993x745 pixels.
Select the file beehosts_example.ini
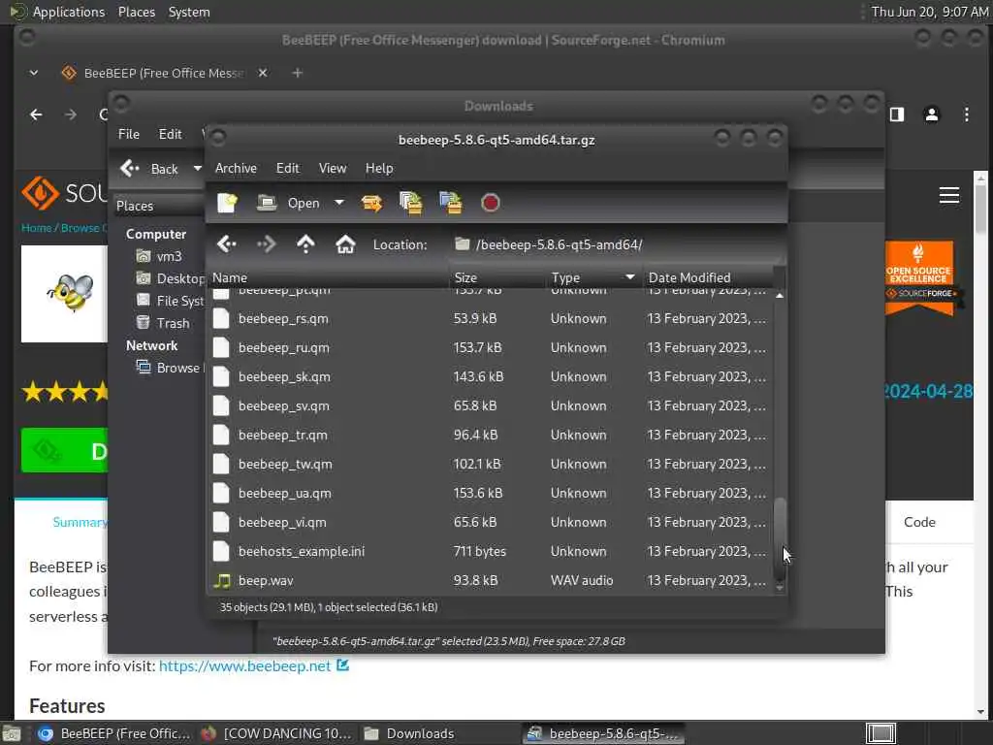click(x=490, y=552)
